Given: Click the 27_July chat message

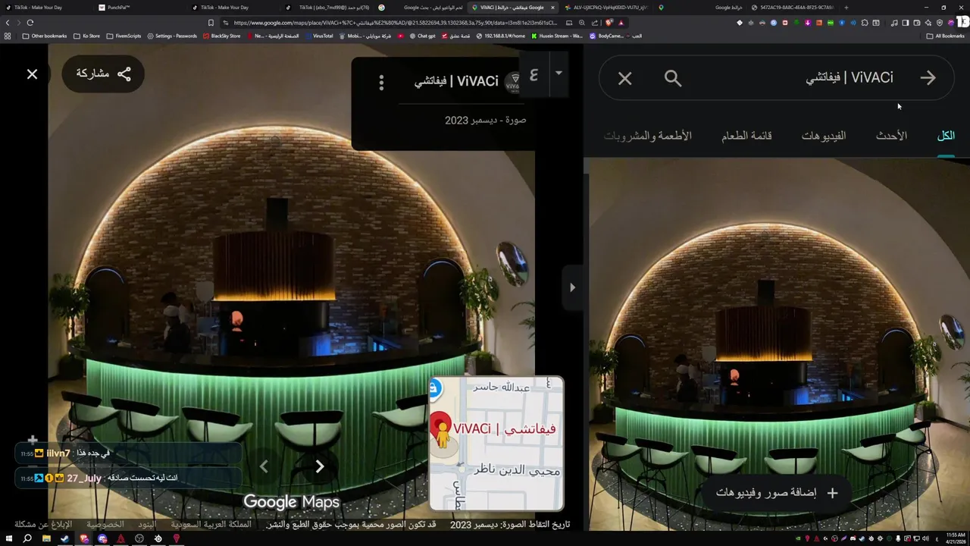Looking at the screenshot, I should point(129,479).
